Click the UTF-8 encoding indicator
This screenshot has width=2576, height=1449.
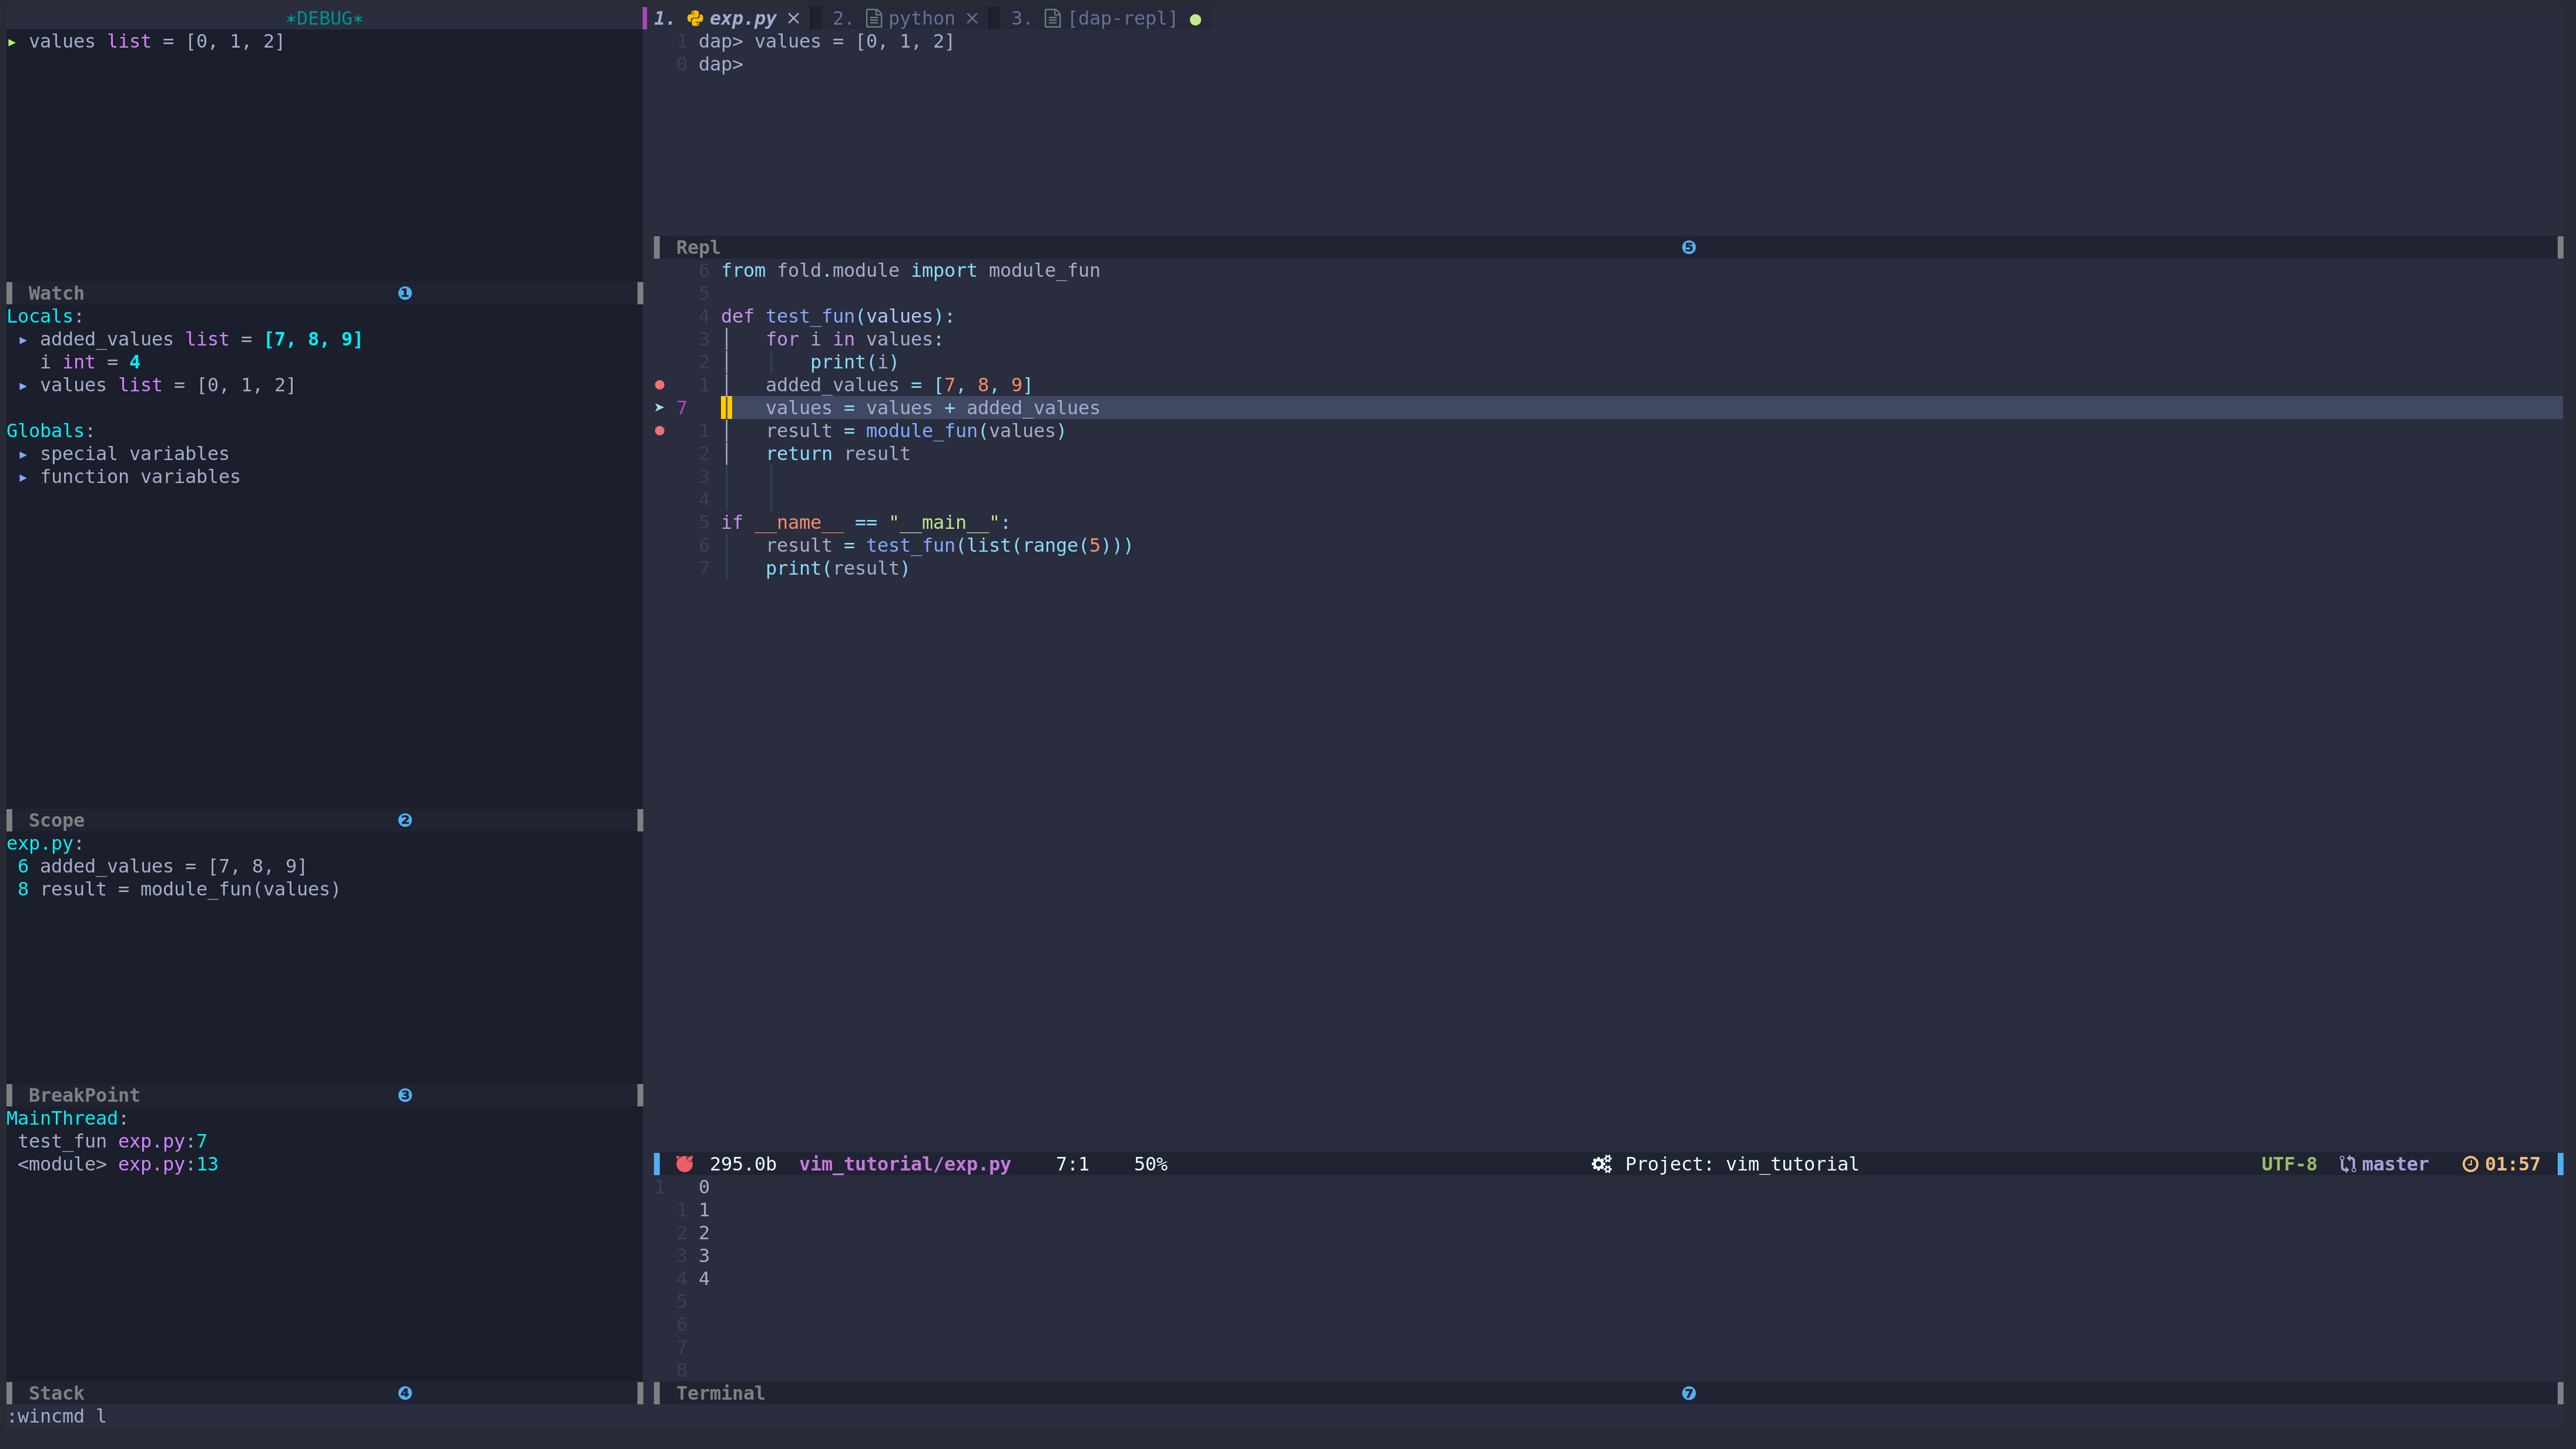point(2289,1164)
